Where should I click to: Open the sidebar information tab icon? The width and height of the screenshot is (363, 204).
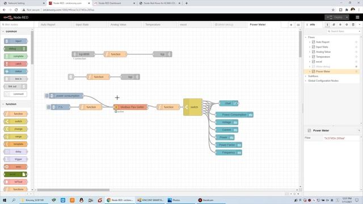[x=327, y=24]
